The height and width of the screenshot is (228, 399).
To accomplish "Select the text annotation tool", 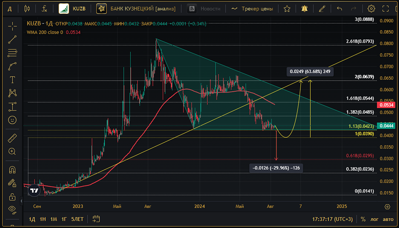I will 12,80.
